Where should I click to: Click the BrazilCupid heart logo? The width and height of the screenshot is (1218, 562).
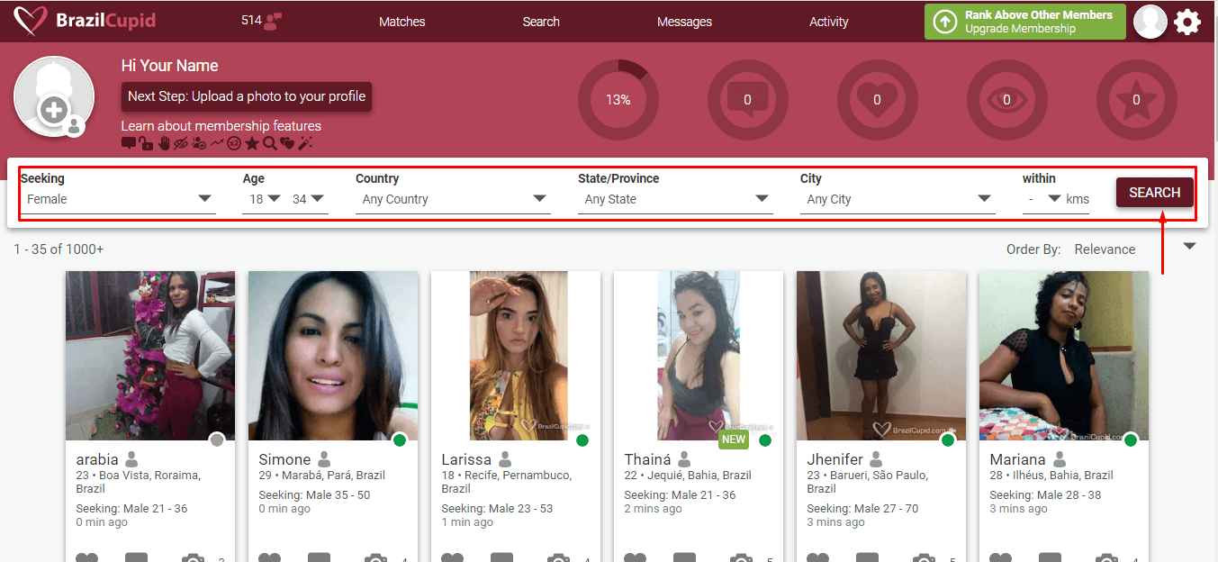pos(32,22)
